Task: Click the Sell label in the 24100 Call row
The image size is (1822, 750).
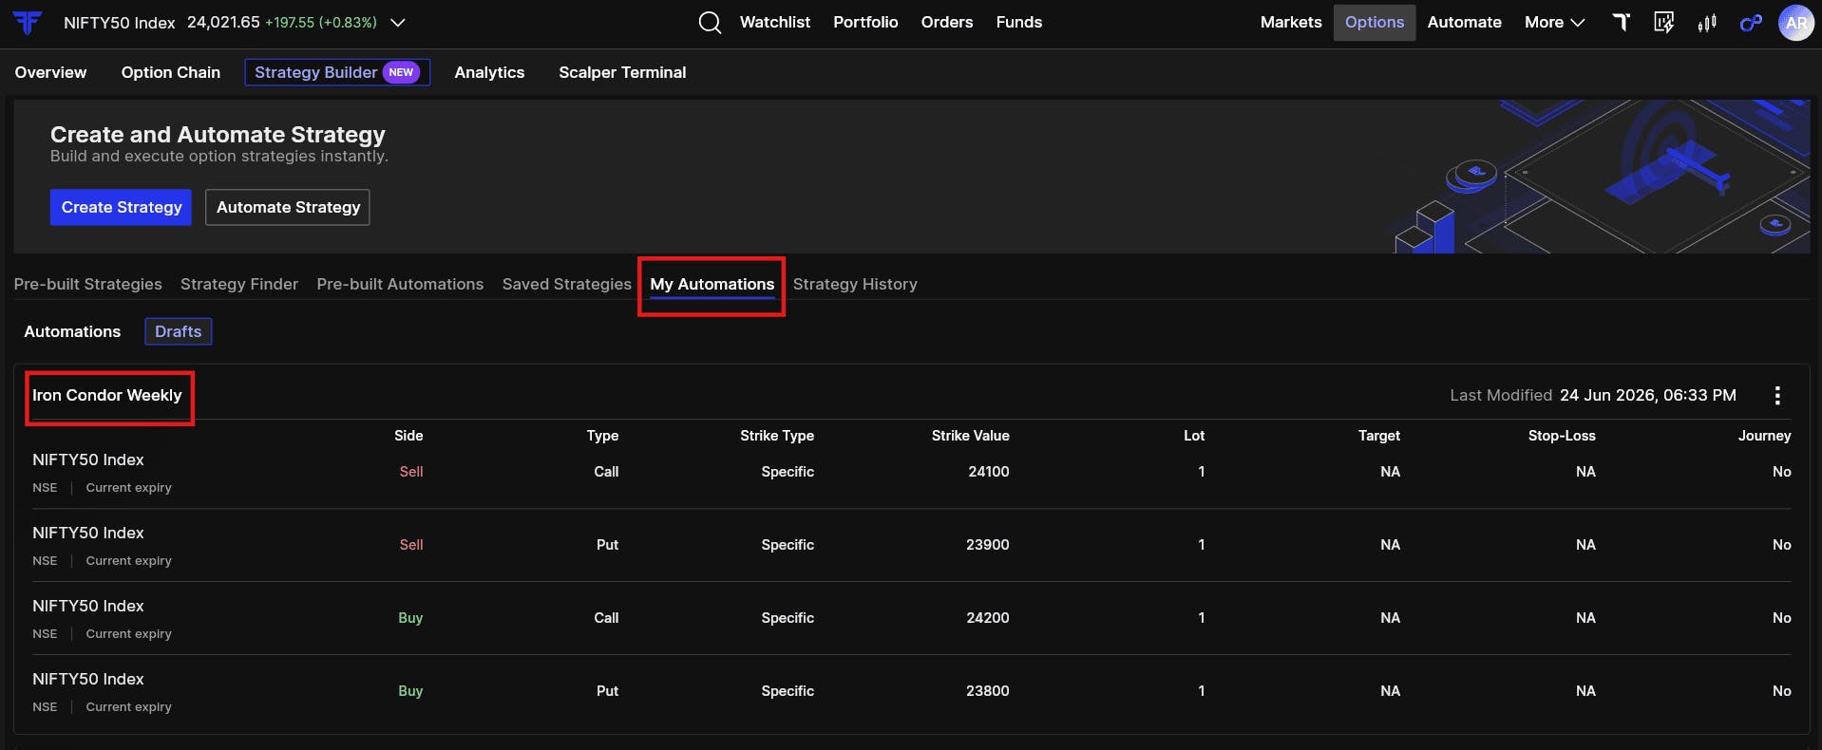Action: click(411, 472)
